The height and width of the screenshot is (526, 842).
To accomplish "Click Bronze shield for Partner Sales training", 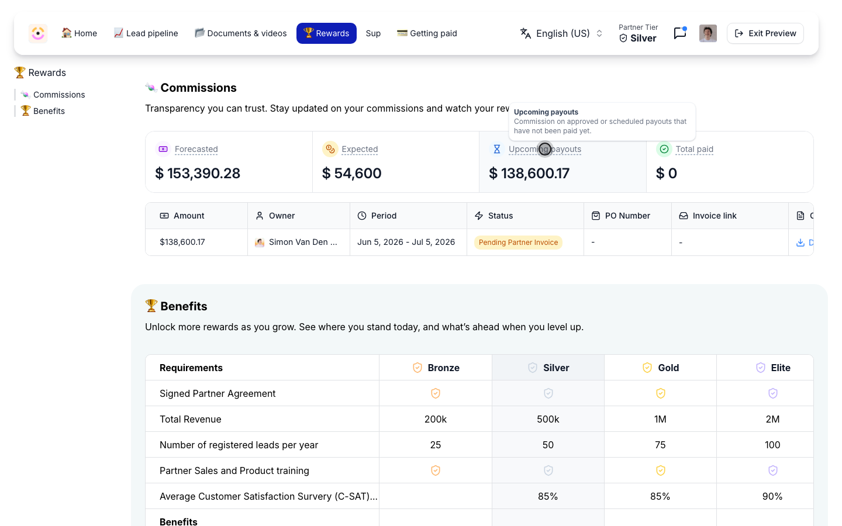I will (x=436, y=470).
